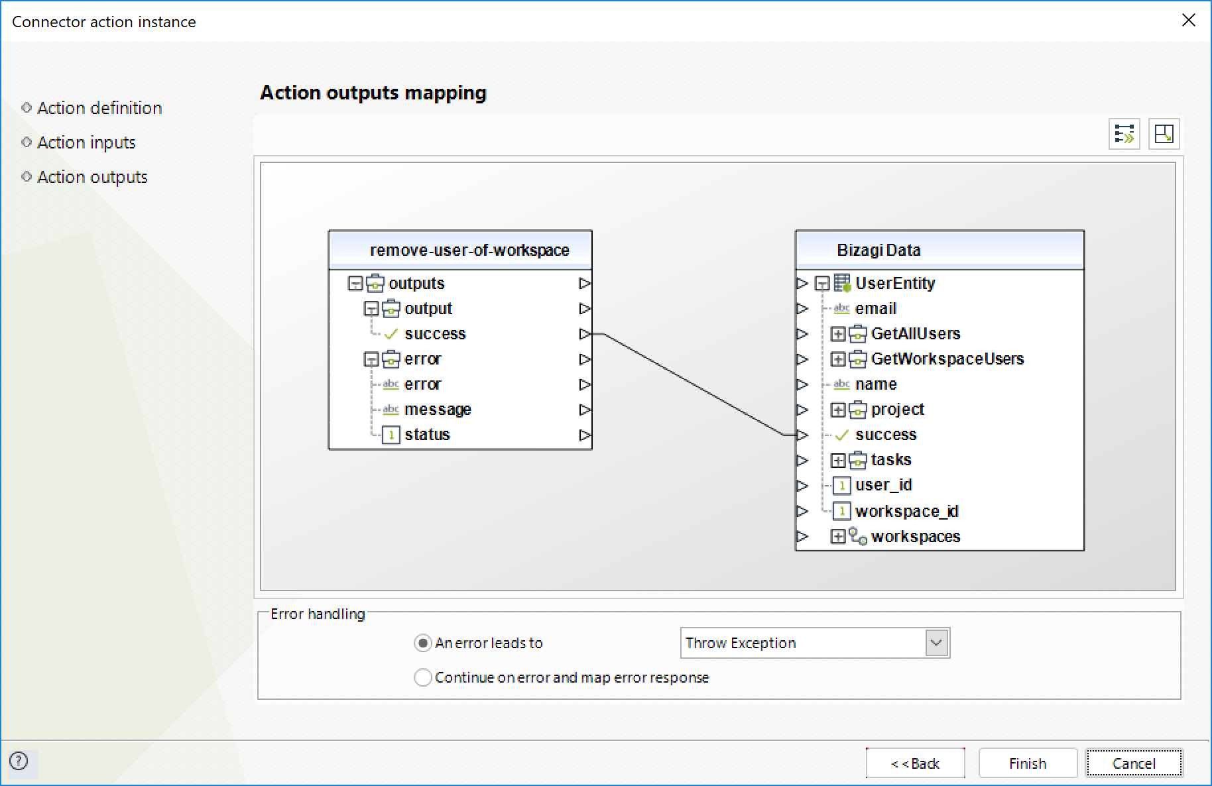This screenshot has height=786, width=1212.
Task: Click the integer icon beside workspace_id
Action: tap(842, 511)
